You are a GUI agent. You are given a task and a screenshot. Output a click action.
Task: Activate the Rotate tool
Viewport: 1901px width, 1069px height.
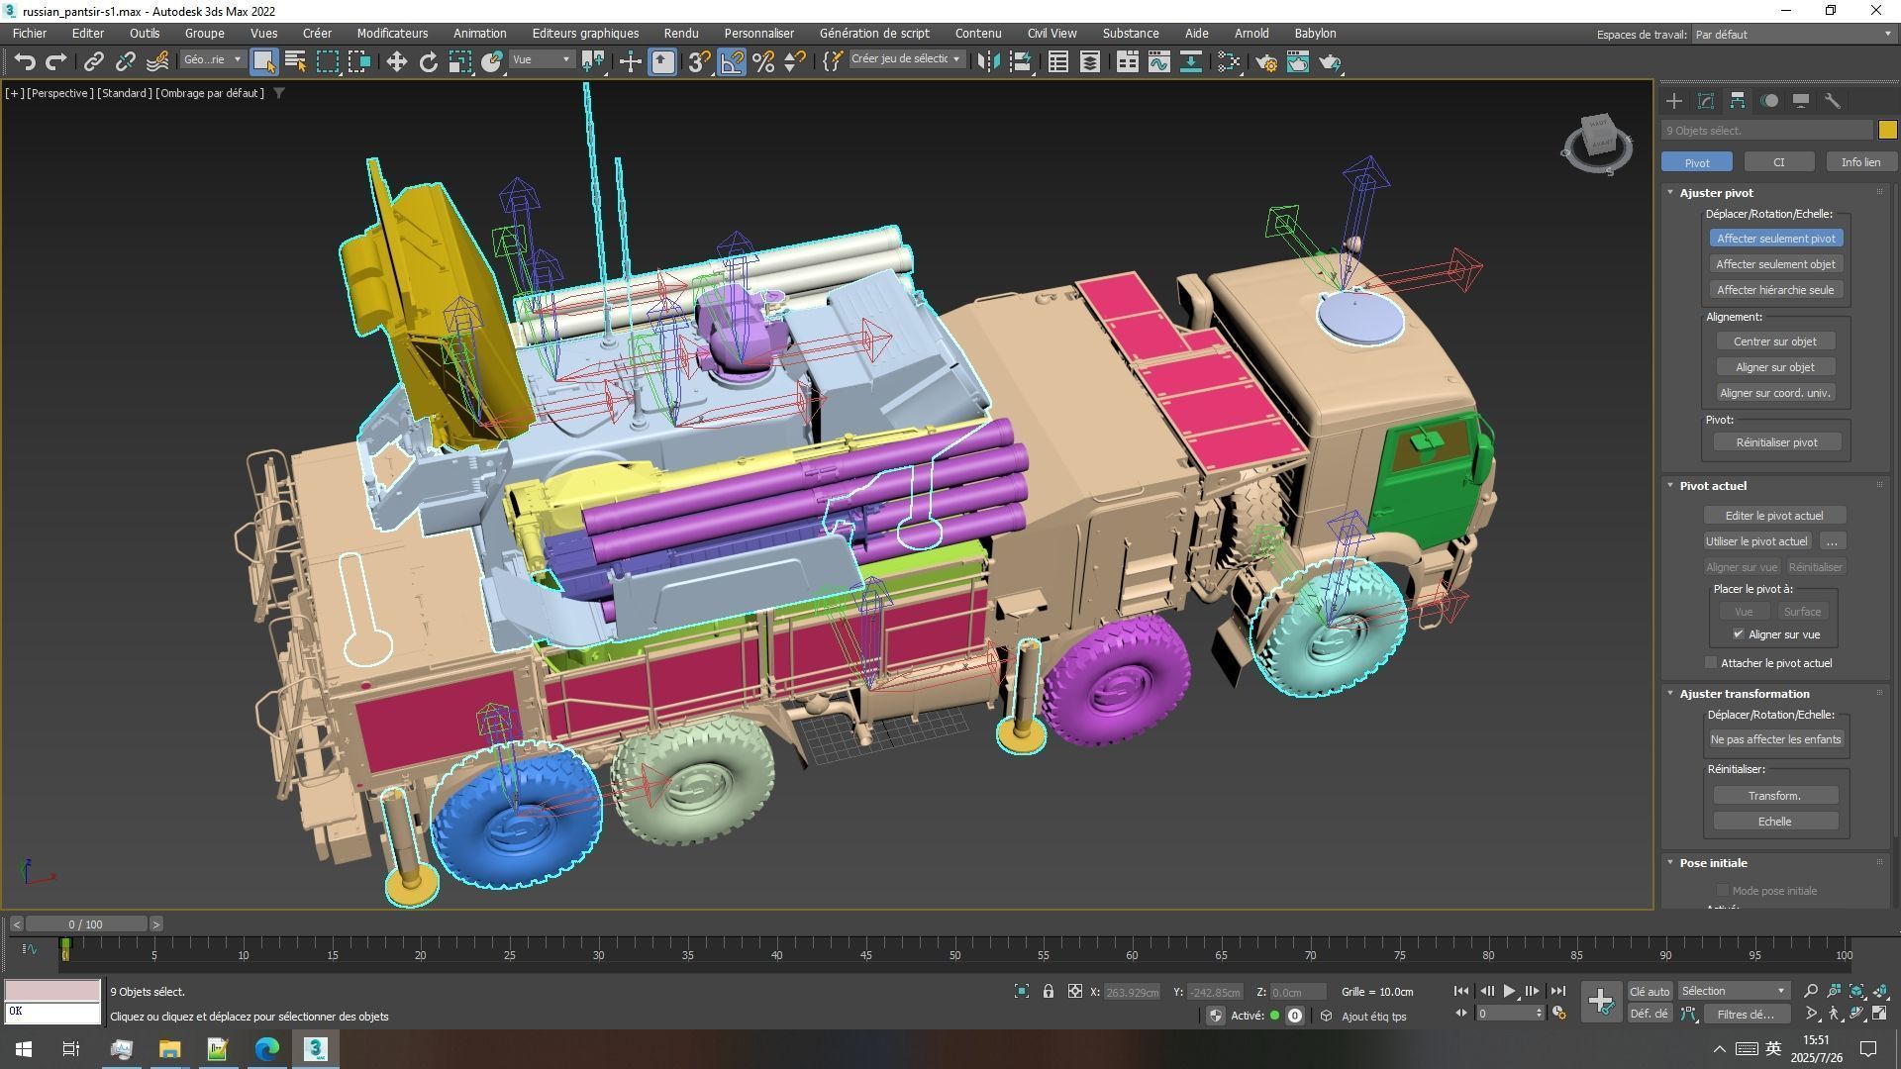(x=428, y=61)
